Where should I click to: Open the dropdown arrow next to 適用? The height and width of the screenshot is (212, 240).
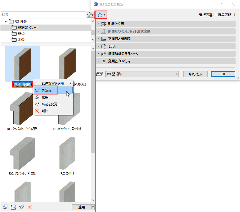click(x=93, y=207)
